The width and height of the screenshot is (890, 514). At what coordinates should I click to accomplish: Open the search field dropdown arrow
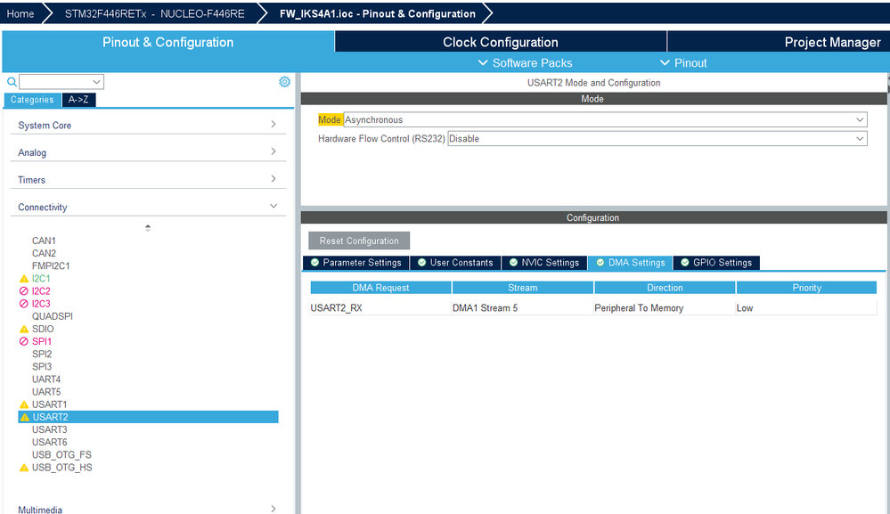click(x=96, y=82)
